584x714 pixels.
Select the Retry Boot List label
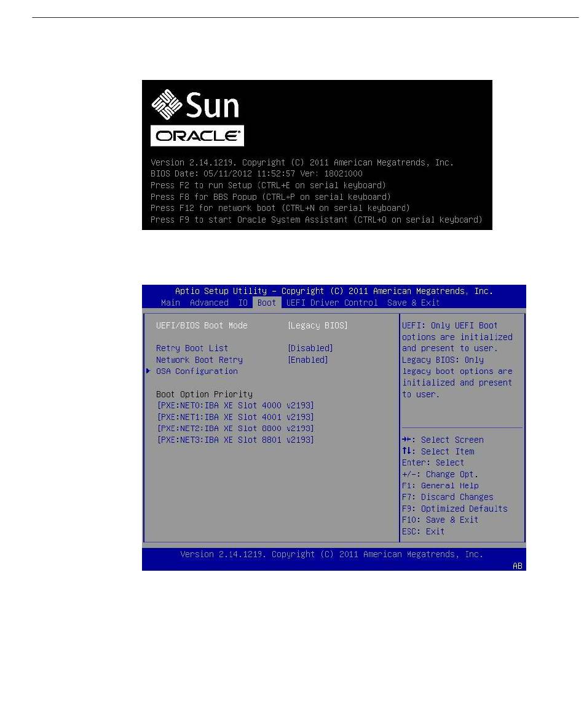click(x=192, y=348)
